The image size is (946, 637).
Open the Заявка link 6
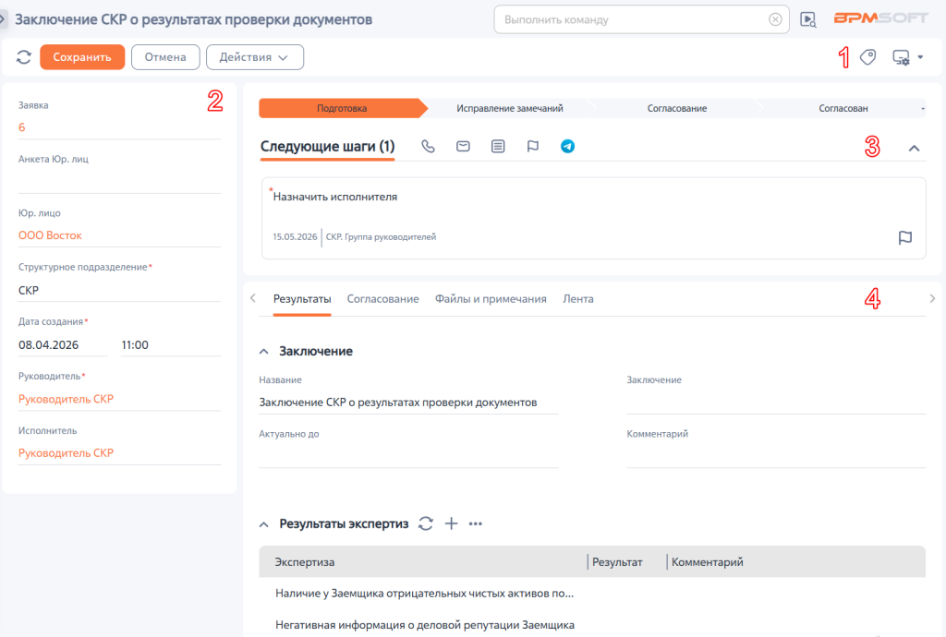pos(22,127)
